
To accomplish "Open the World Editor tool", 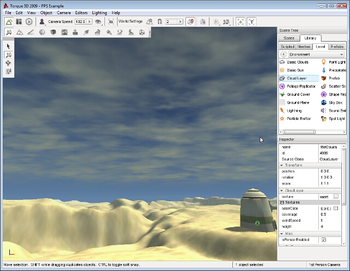I will click(9, 21).
